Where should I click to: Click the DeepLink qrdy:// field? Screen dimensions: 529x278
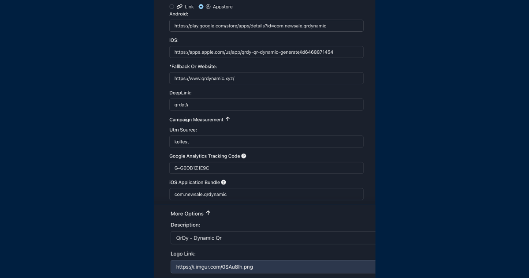point(266,105)
